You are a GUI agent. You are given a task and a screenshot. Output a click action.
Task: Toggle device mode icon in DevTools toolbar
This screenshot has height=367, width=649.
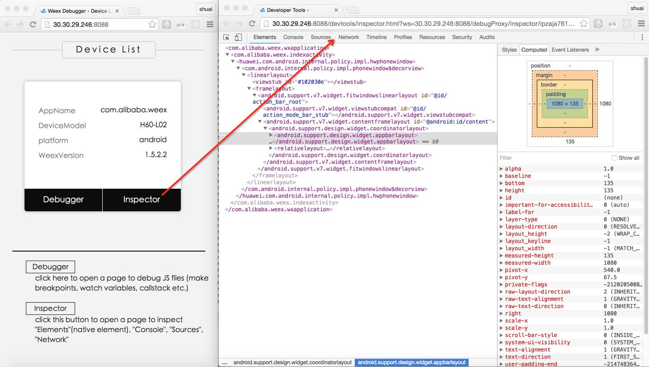tap(238, 37)
